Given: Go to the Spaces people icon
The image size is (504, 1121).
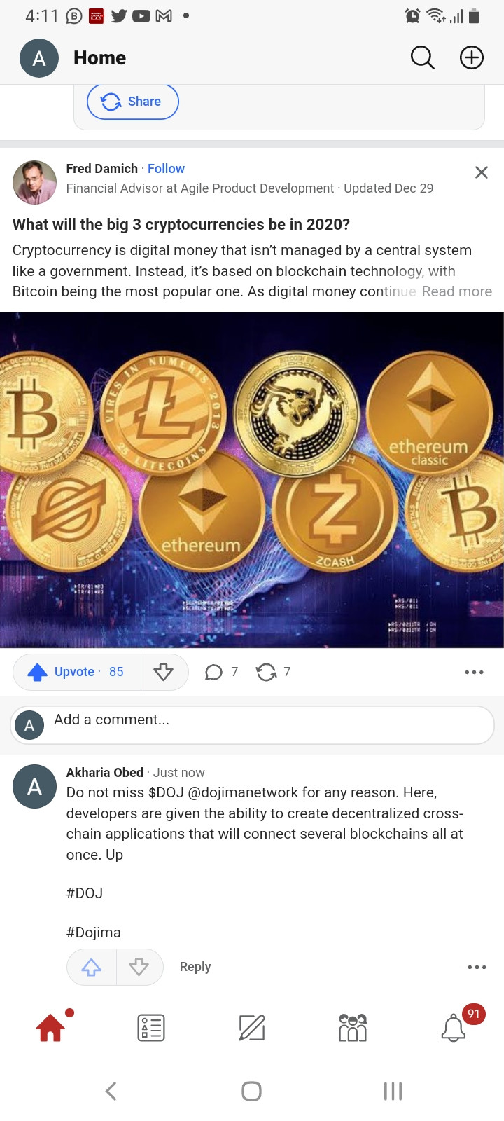Looking at the screenshot, I should click(353, 1028).
